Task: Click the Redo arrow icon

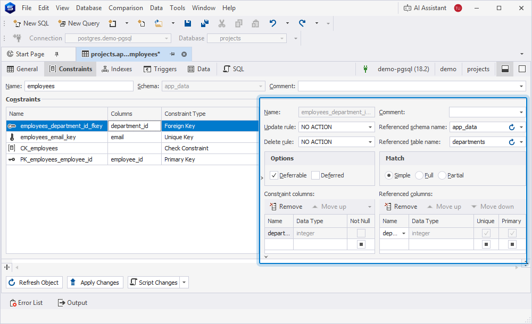Action: (x=302, y=23)
